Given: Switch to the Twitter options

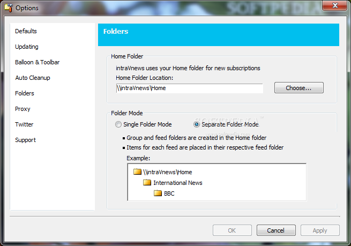Looking at the screenshot, I should [x=24, y=124].
